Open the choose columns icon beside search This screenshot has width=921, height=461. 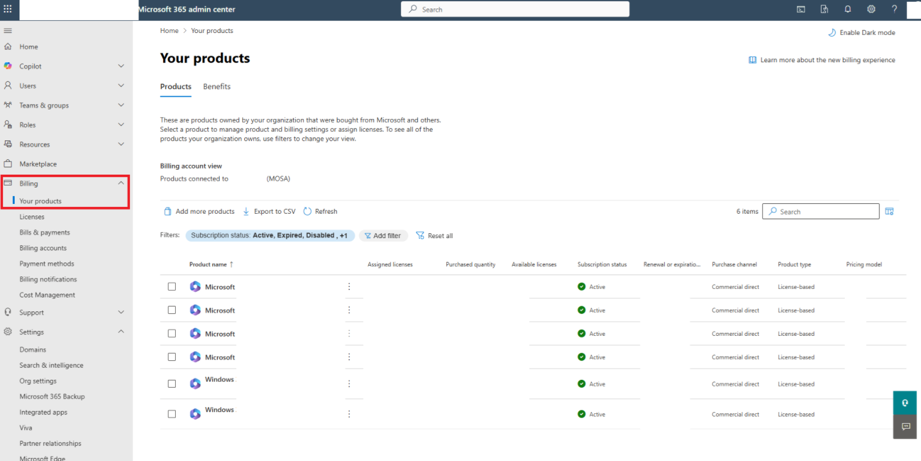point(889,211)
